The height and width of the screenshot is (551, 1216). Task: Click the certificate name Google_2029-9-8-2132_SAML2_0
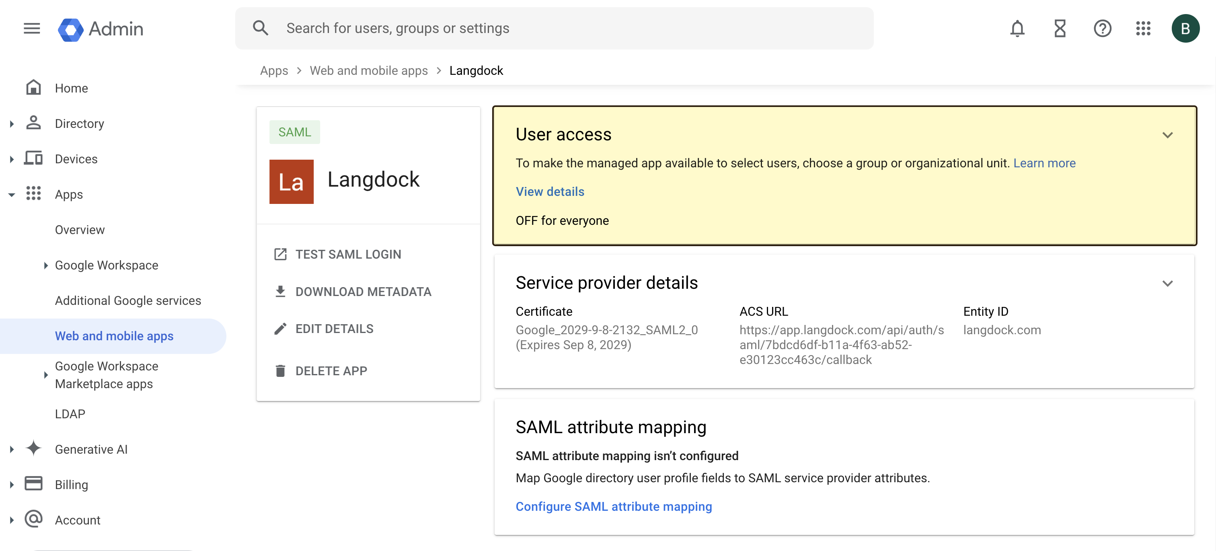pyautogui.click(x=606, y=330)
